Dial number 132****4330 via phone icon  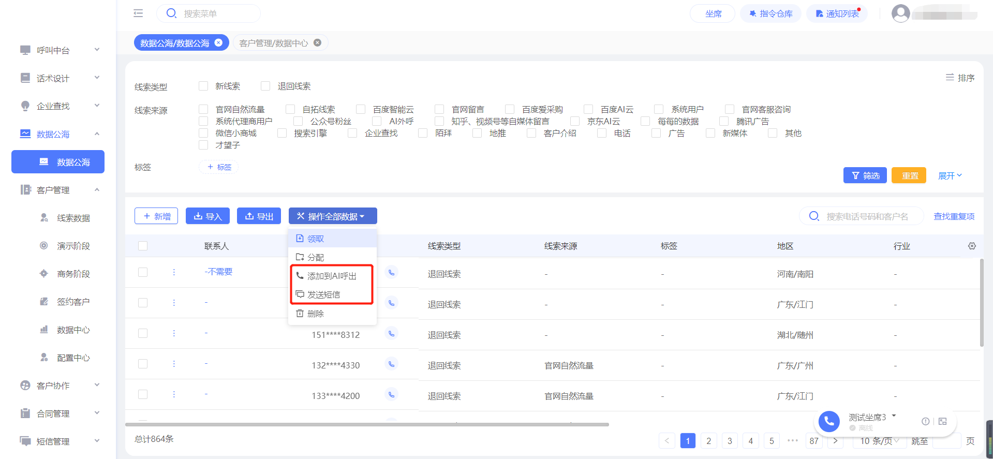392,364
